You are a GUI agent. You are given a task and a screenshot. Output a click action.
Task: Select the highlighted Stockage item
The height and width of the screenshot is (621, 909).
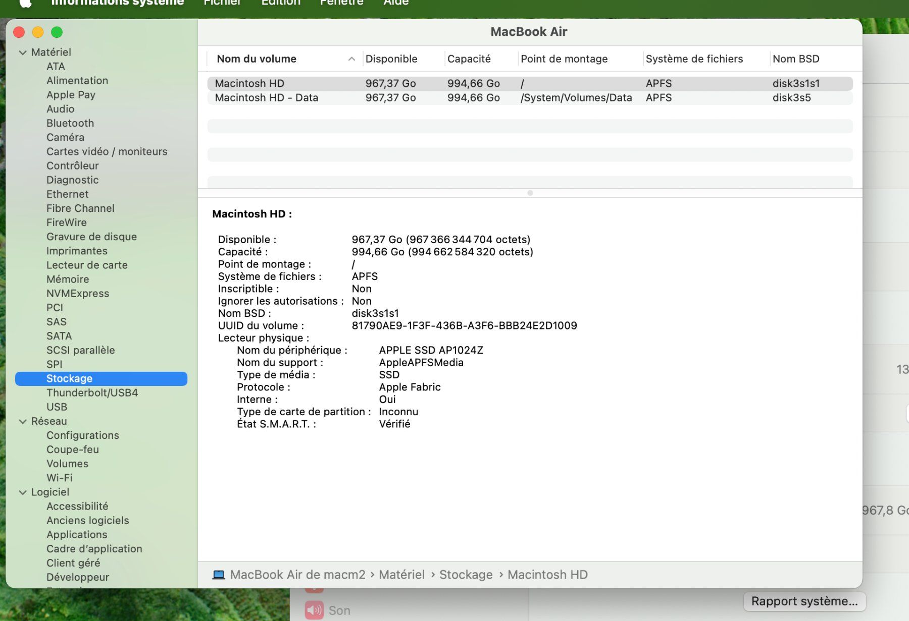(x=101, y=378)
